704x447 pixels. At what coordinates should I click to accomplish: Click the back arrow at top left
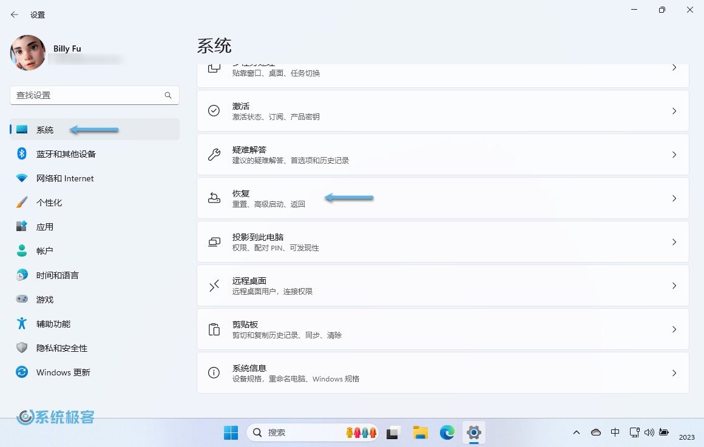click(x=14, y=14)
